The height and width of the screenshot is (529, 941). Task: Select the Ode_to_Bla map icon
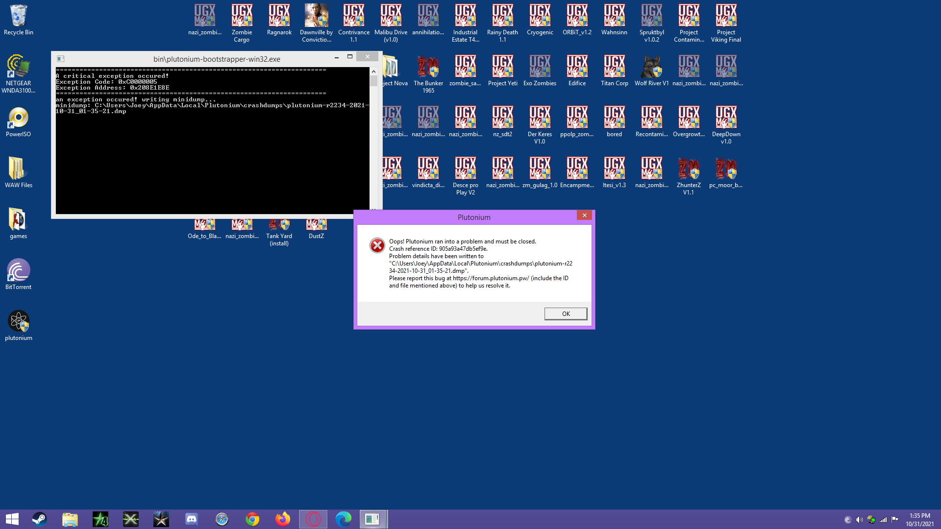tap(205, 229)
